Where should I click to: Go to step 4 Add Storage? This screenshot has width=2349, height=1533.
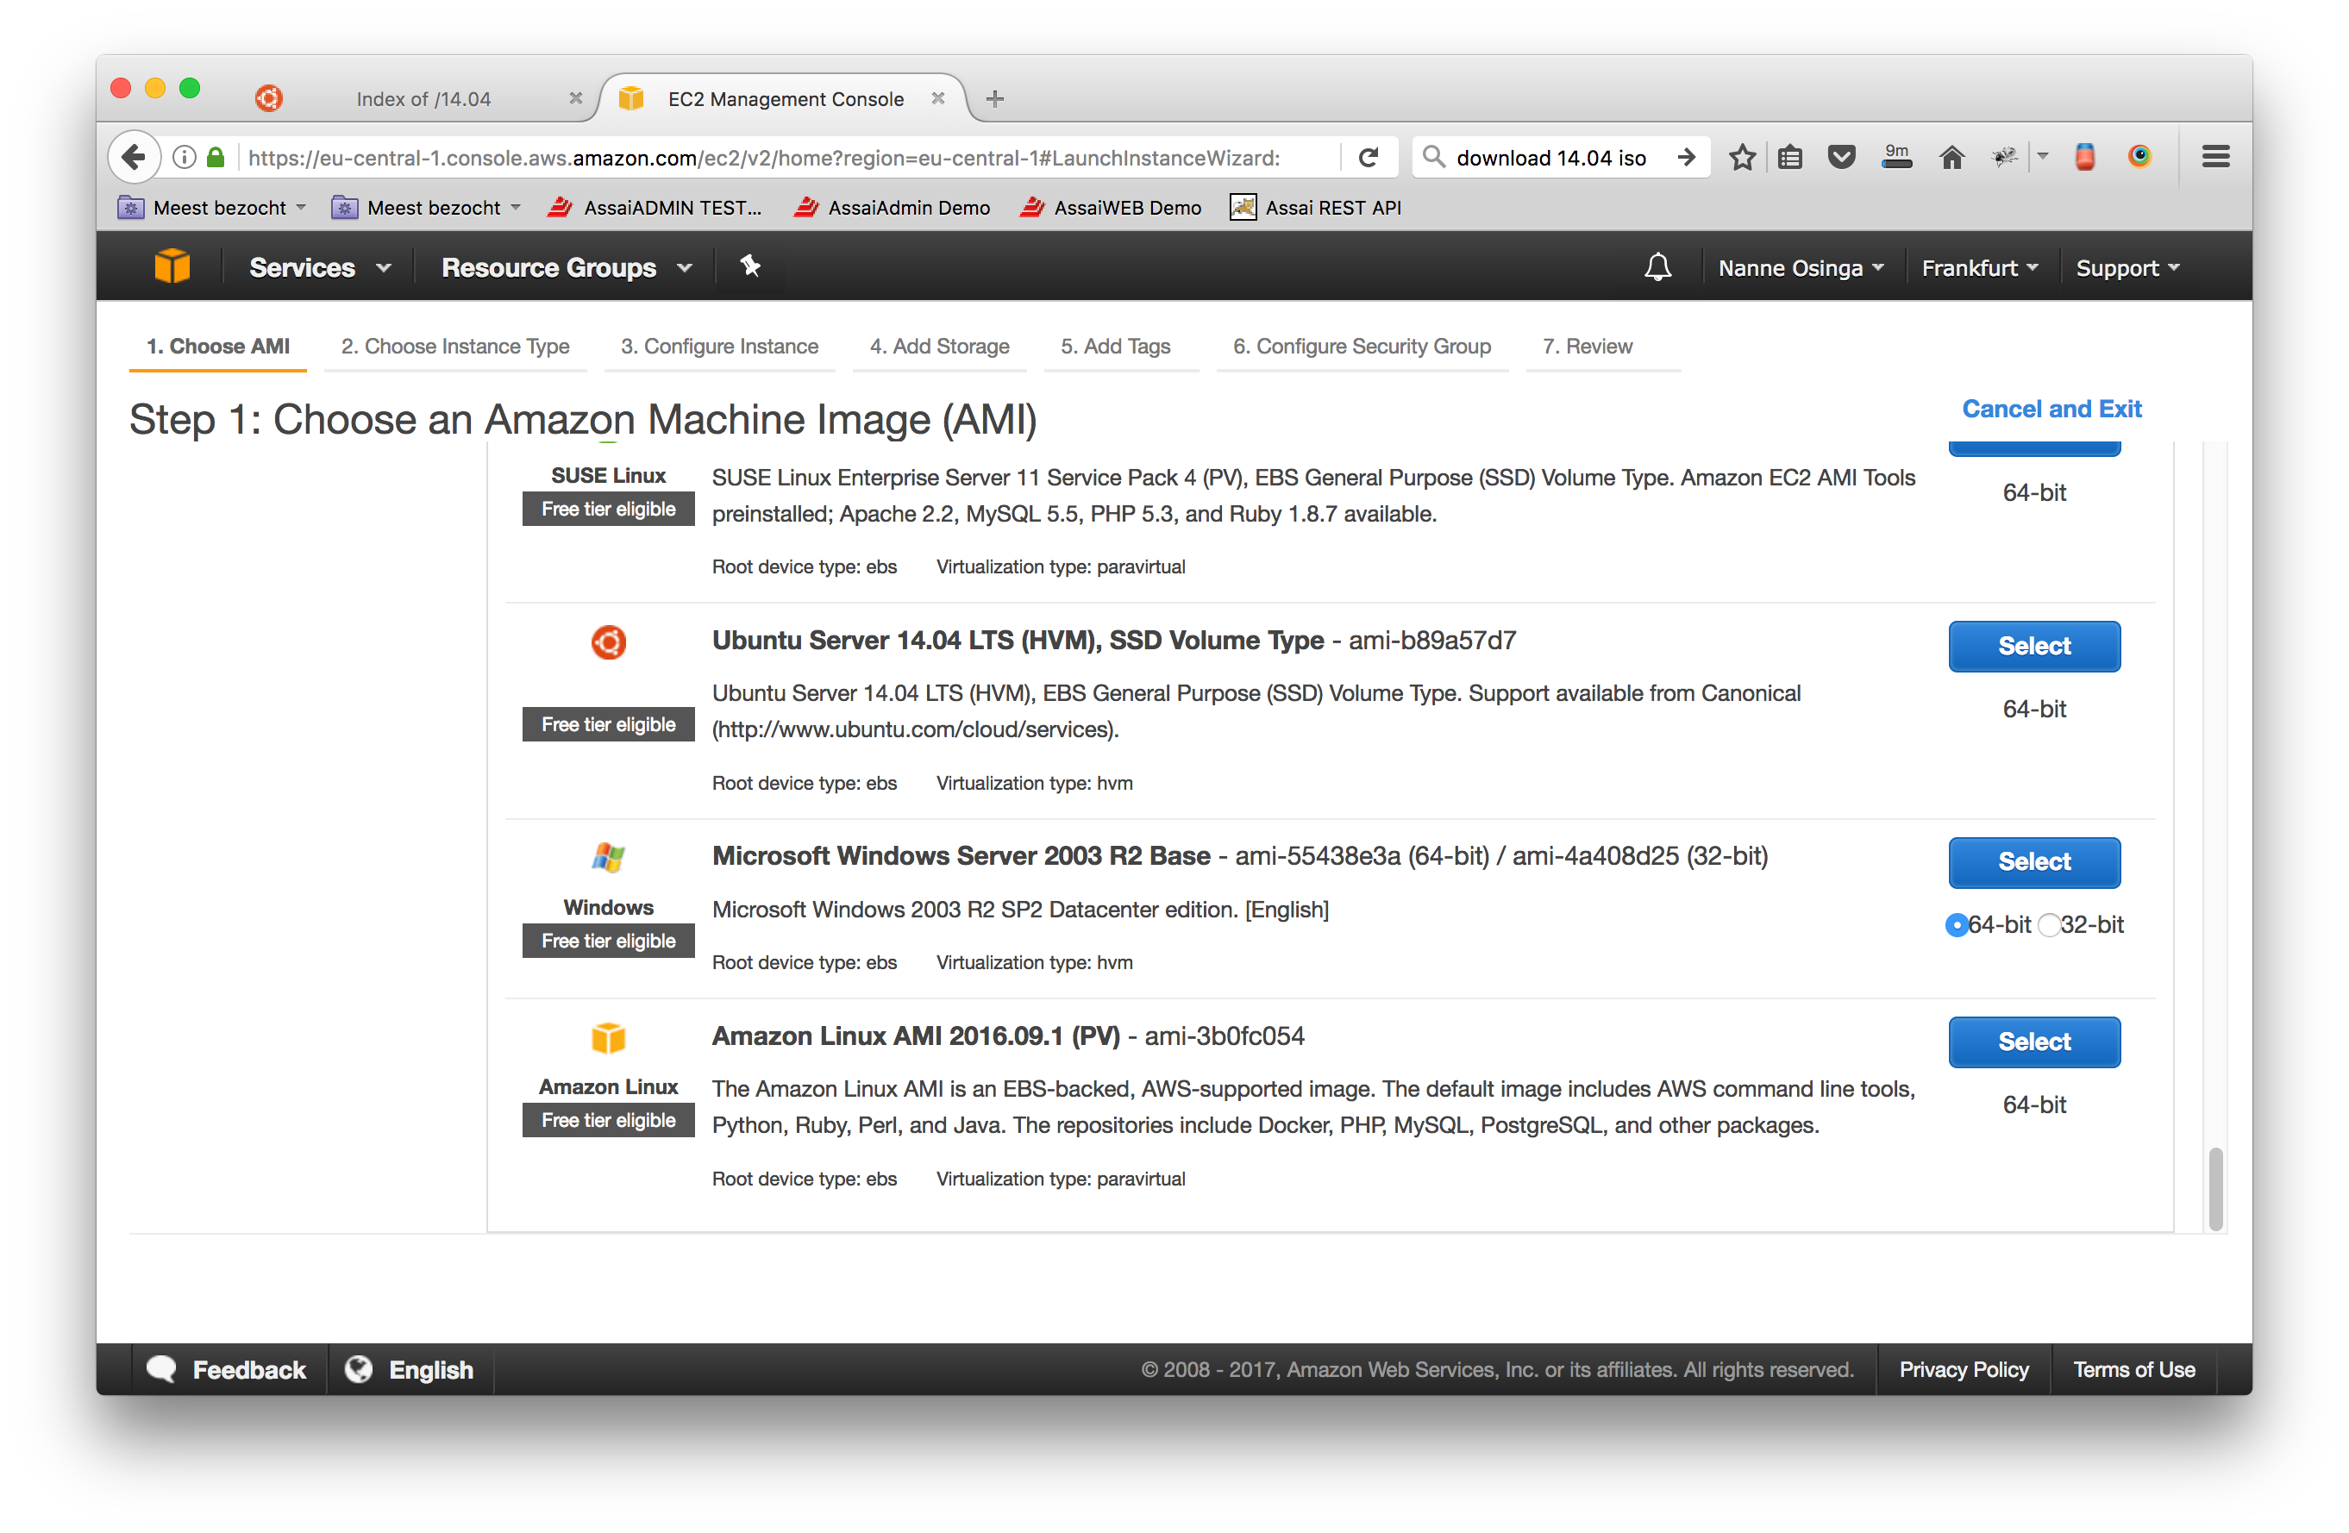(940, 347)
